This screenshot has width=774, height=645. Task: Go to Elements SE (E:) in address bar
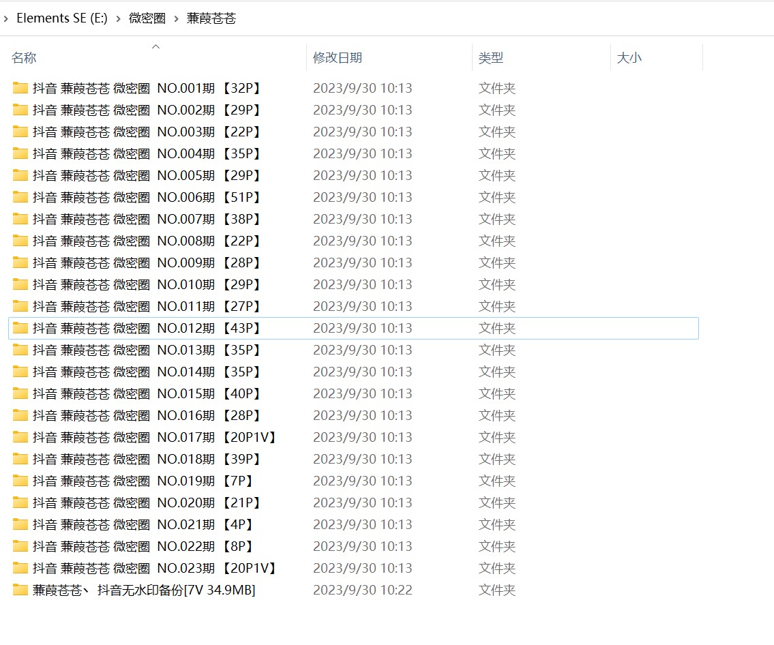(x=61, y=18)
